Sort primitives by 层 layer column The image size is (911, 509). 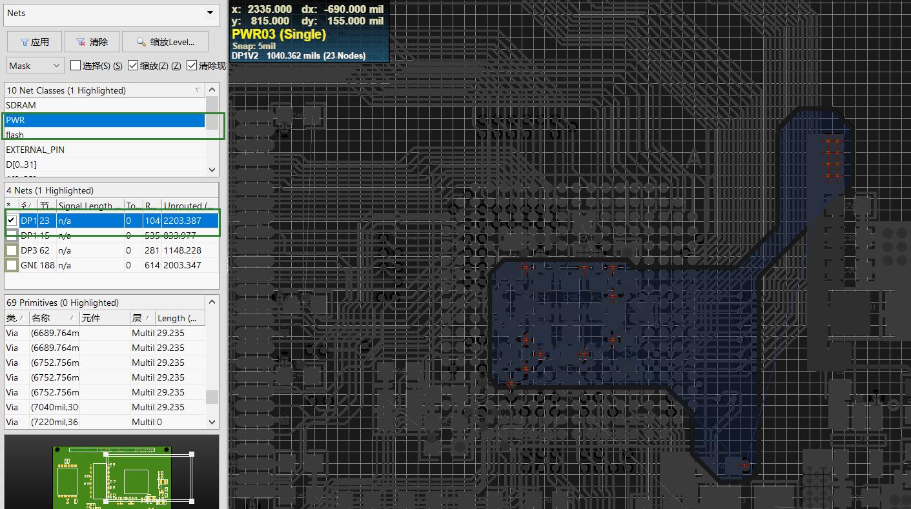tap(143, 318)
